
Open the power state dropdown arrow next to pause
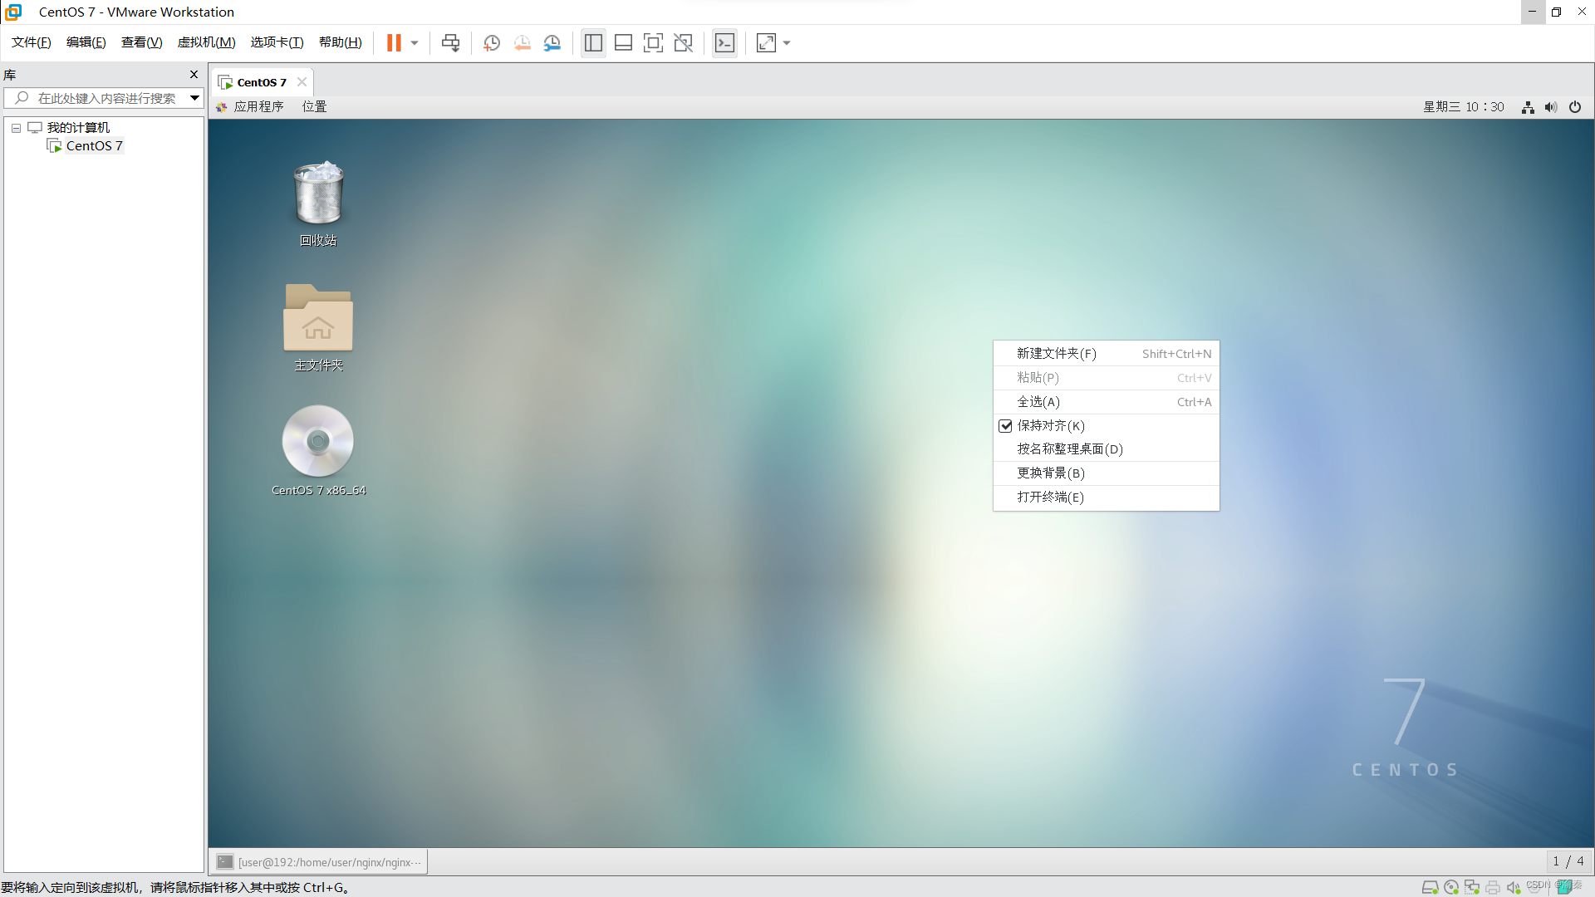(x=415, y=43)
